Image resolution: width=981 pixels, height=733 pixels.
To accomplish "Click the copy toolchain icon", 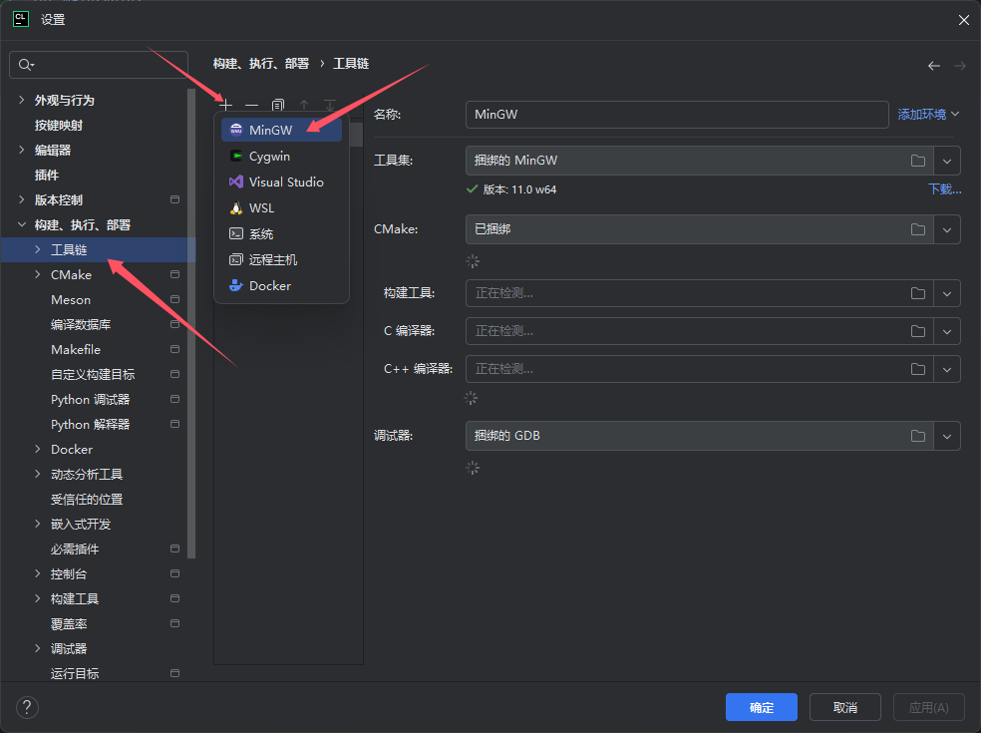I will [x=278, y=105].
